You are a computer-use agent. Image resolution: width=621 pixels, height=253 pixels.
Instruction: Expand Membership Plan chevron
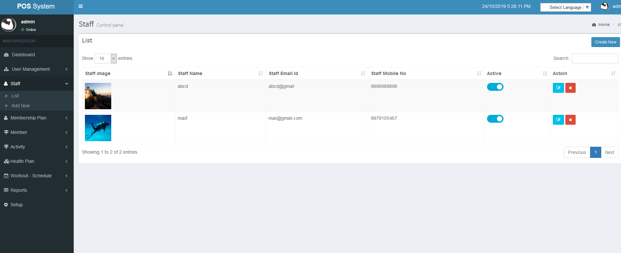tap(66, 118)
